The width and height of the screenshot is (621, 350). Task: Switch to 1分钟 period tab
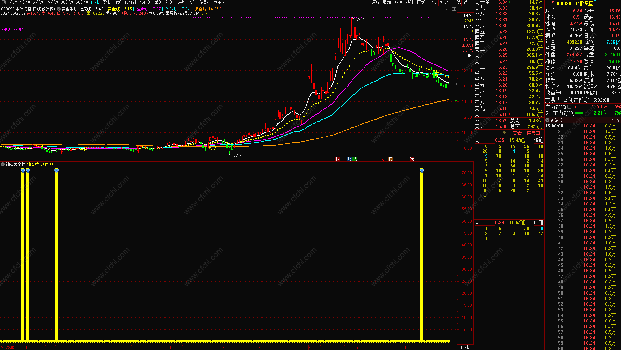coord(25,2)
